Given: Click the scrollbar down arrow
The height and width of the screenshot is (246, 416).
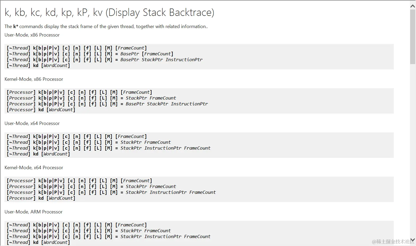Looking at the screenshot, I should (x=413, y=240).
